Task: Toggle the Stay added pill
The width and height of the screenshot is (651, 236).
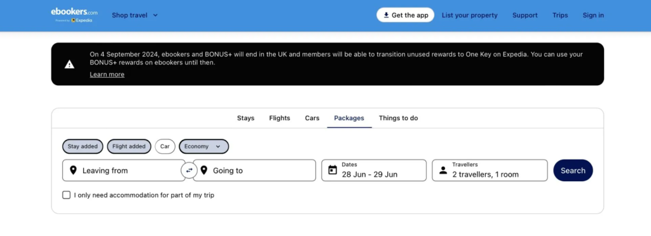Action: [x=83, y=146]
